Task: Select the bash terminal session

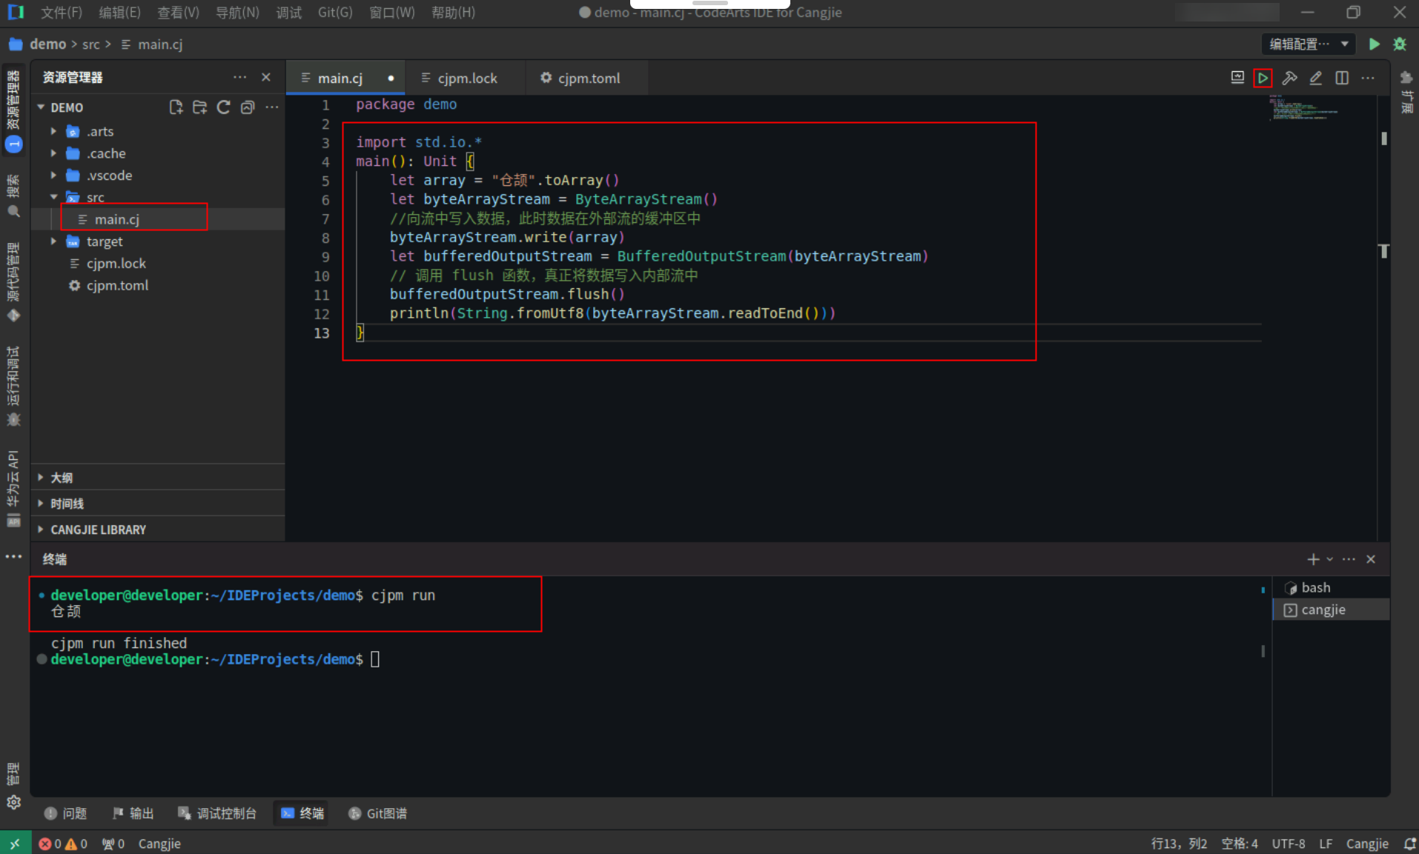Action: pyautogui.click(x=1331, y=587)
